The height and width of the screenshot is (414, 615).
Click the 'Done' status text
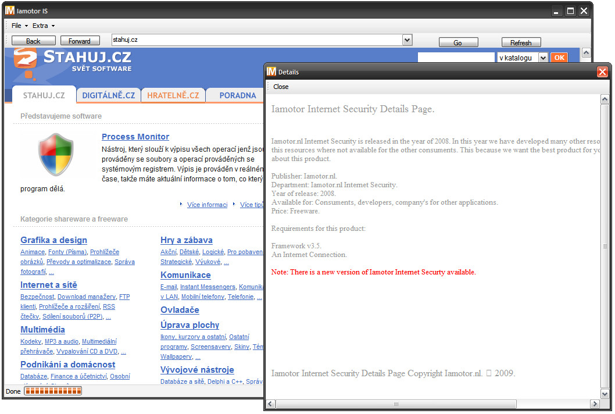coord(13,391)
